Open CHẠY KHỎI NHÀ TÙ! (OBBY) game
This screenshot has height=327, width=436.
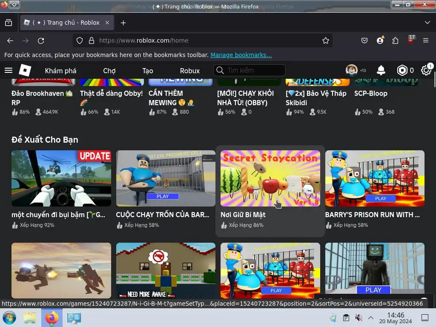pyautogui.click(x=246, y=98)
